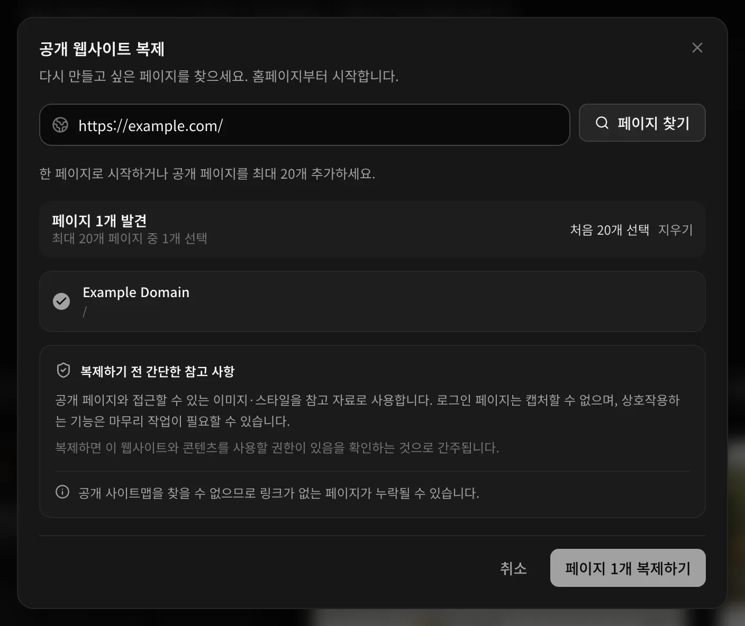Click the info icon beside the sitemap notice
The image size is (745, 626).
62,492
